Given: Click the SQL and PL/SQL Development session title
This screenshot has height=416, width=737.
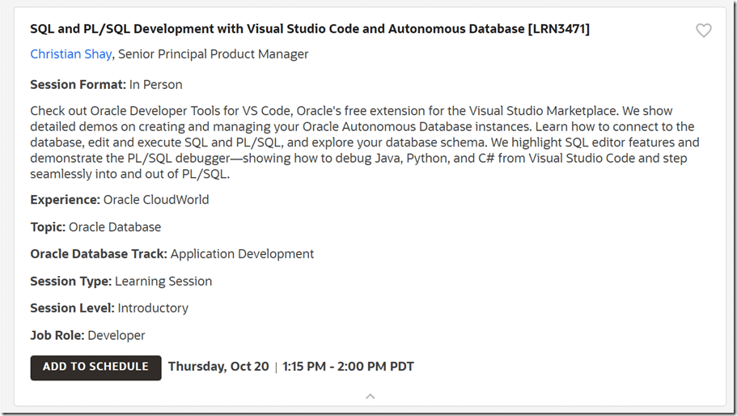Looking at the screenshot, I should click(x=277, y=29).
